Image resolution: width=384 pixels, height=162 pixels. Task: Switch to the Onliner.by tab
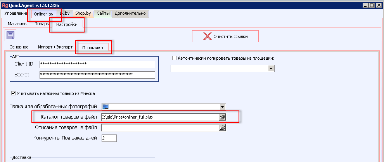pyautogui.click(x=43, y=14)
